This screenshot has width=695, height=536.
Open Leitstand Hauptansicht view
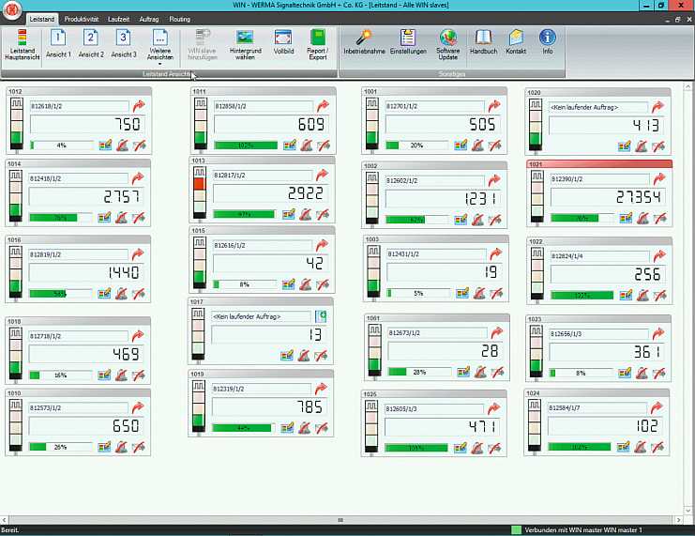[x=22, y=43]
